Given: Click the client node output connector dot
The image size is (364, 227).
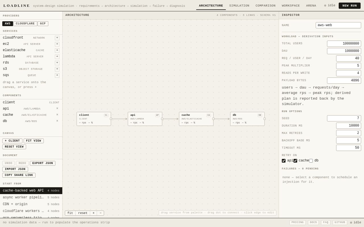Looking at the screenshot, I should pos(111,119).
